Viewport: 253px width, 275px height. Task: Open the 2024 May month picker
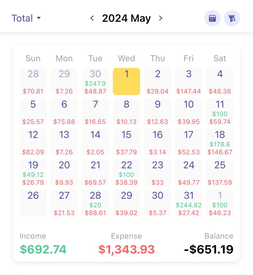pyautogui.click(x=126, y=18)
